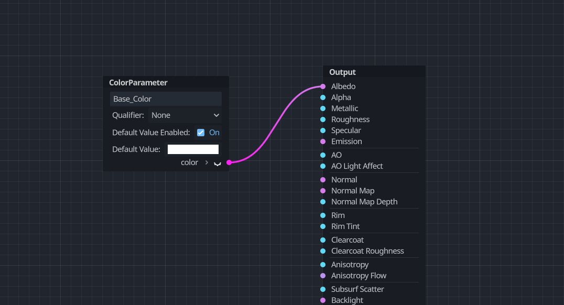Toggle the color port preview icon
This screenshot has height=305, width=564.
[x=218, y=163]
